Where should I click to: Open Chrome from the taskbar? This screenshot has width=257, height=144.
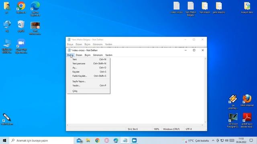click(x=97, y=140)
